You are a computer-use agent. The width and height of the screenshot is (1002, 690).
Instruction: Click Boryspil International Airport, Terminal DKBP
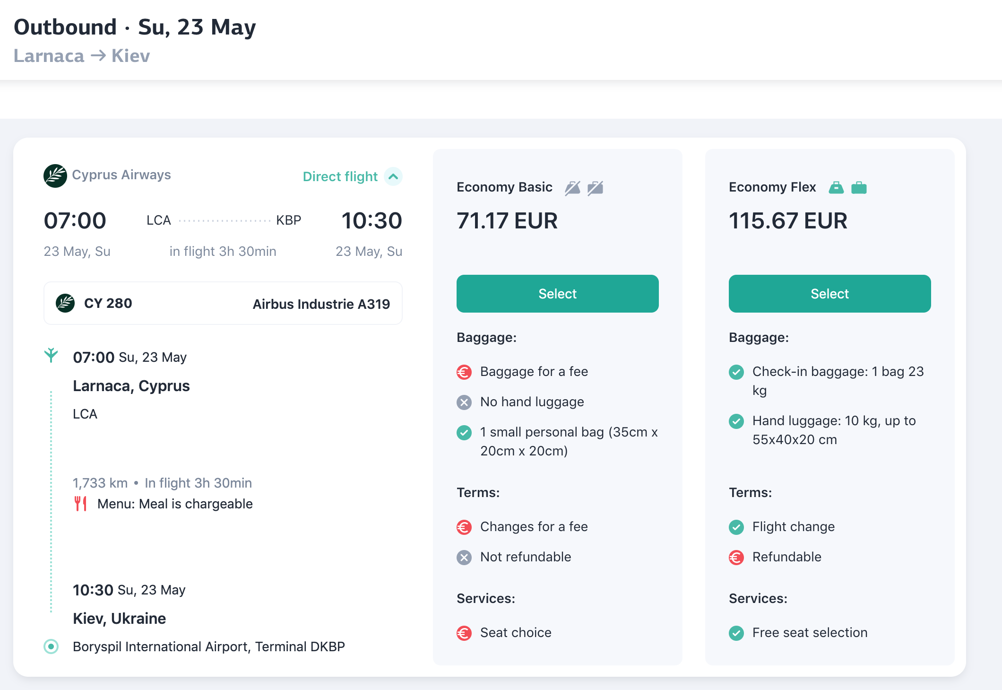pos(209,646)
